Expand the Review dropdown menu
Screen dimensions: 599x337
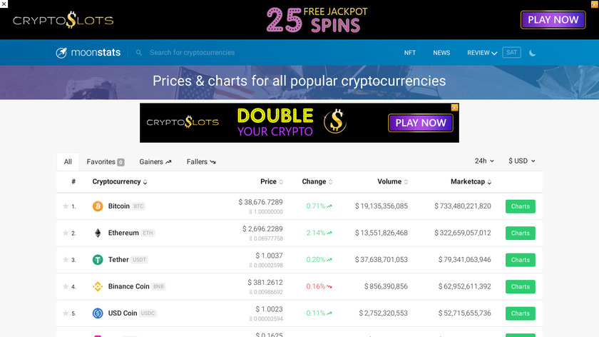(x=482, y=53)
